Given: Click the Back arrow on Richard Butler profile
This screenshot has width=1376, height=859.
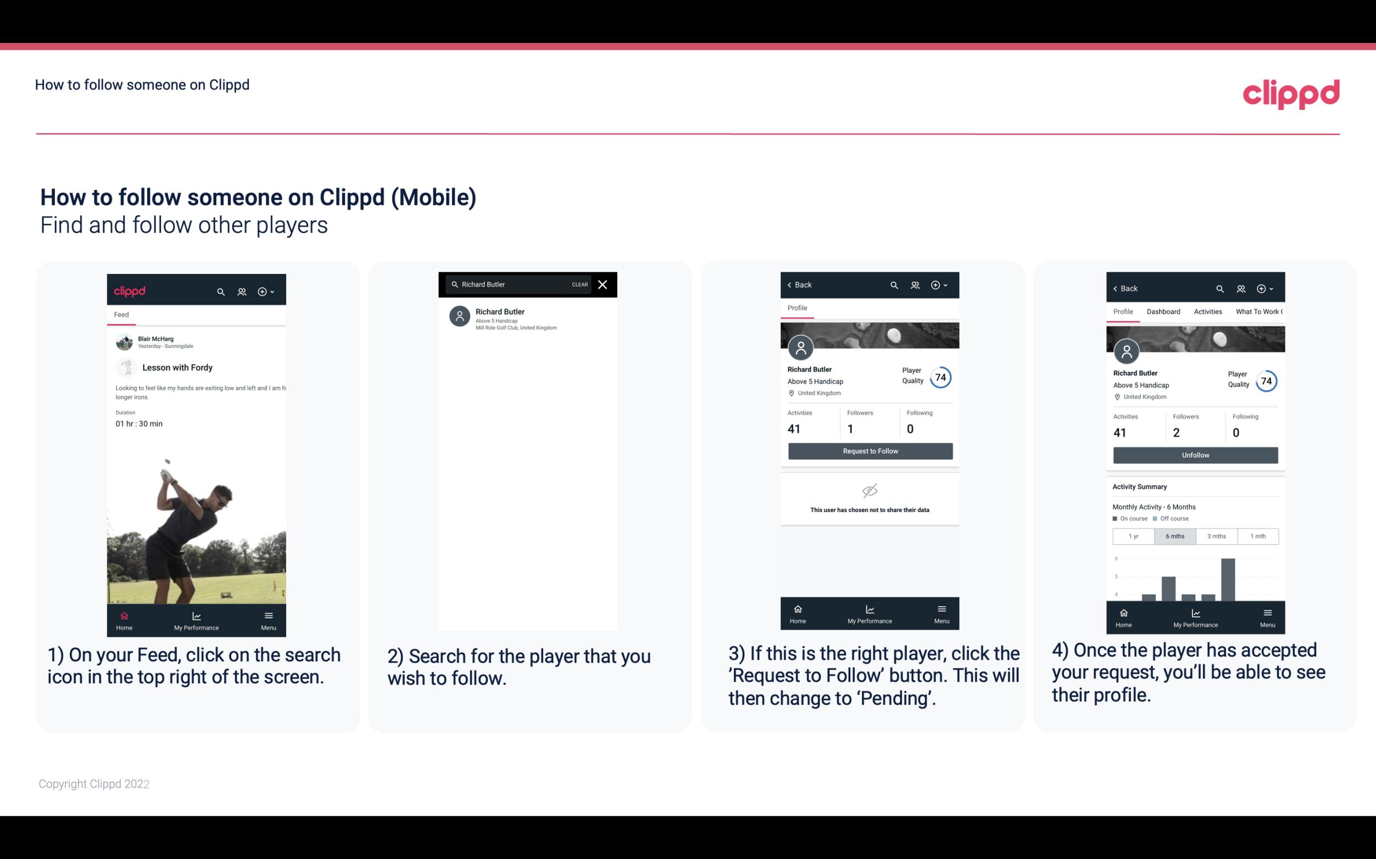Looking at the screenshot, I should tap(791, 285).
